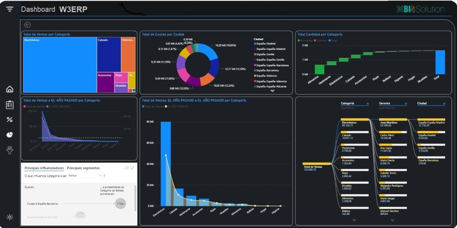Click the 16,28 Mil (19,83%) donut label
Image resolution: width=457 pixels, height=228 pixels.
click(x=226, y=46)
